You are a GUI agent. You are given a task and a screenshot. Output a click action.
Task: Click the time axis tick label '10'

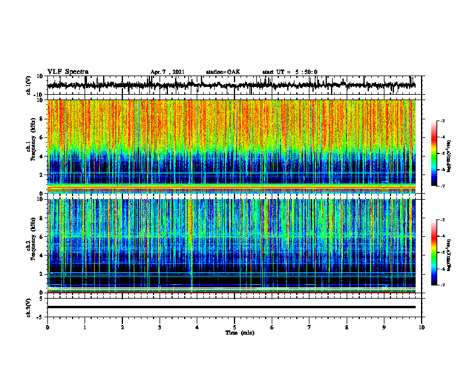click(x=422, y=327)
